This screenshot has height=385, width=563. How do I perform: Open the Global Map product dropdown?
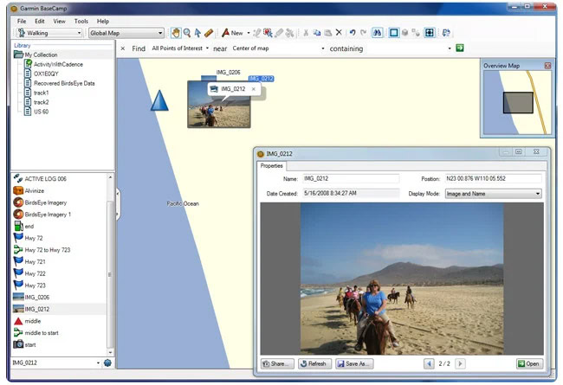[x=126, y=33]
